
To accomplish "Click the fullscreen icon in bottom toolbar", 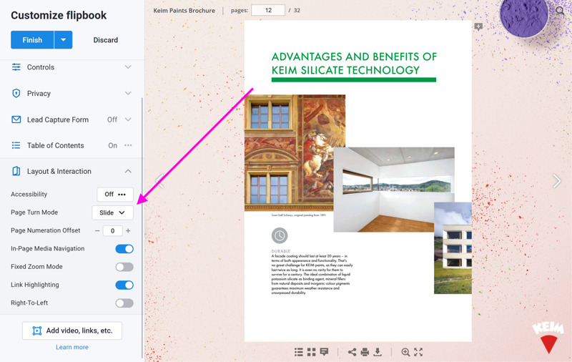I will [418, 352].
